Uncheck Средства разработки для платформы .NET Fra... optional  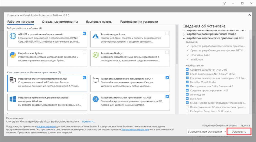(x=187, y=78)
